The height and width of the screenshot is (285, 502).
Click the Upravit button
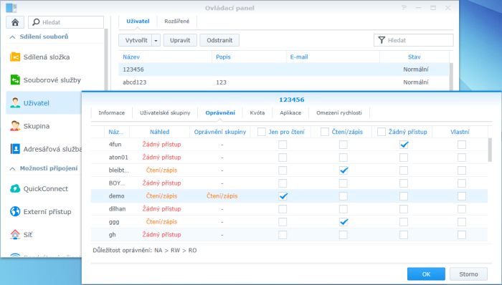click(x=180, y=40)
